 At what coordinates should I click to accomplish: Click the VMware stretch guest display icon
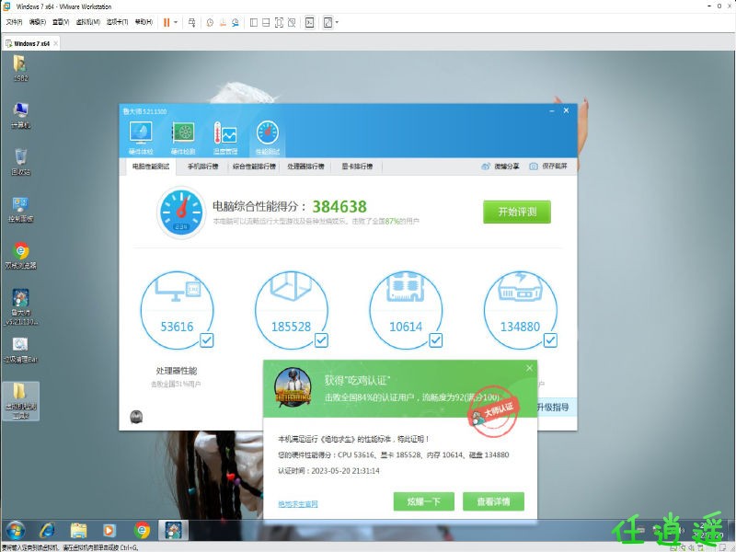click(328, 22)
